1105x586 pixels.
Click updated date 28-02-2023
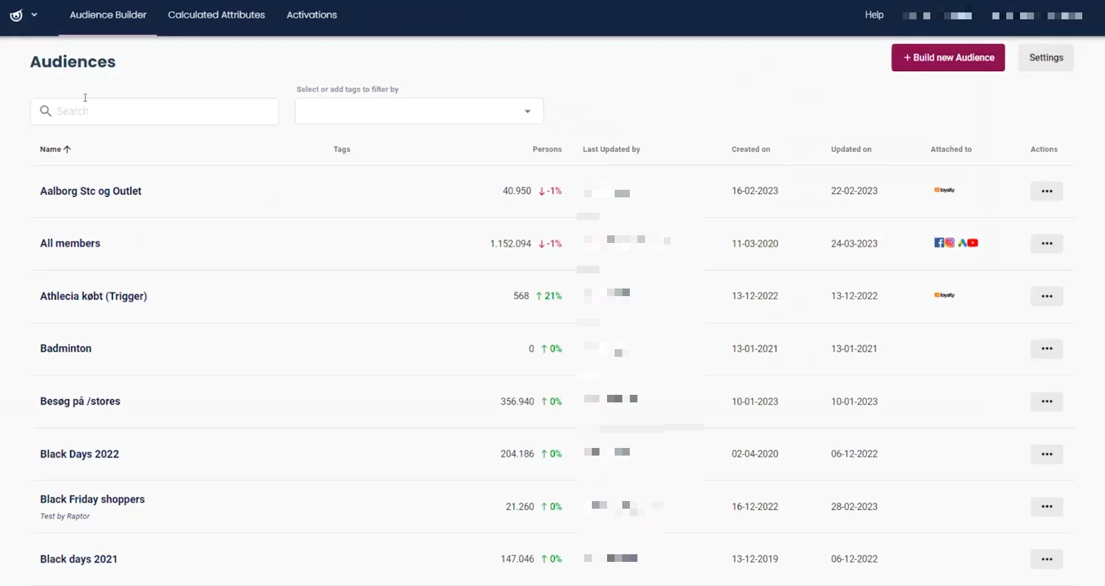pos(854,507)
